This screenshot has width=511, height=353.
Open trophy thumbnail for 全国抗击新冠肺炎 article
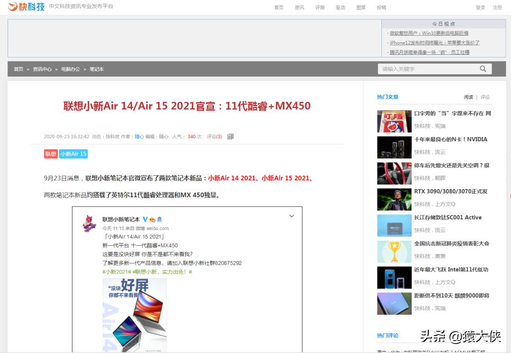[x=394, y=251]
